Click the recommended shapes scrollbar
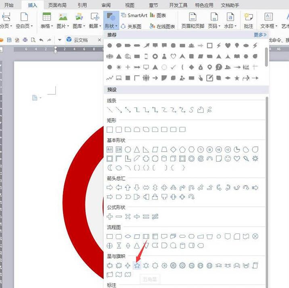Viewport: 289px width, 288px height. [266, 57]
